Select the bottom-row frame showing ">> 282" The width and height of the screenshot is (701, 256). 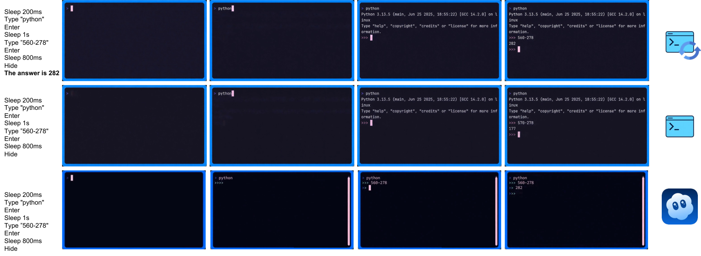[x=576, y=210]
